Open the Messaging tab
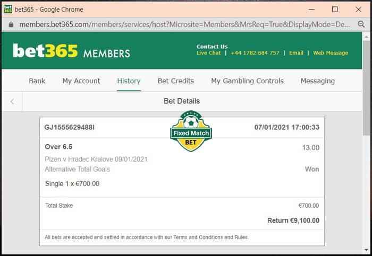This screenshot has width=372, height=256. pos(318,81)
